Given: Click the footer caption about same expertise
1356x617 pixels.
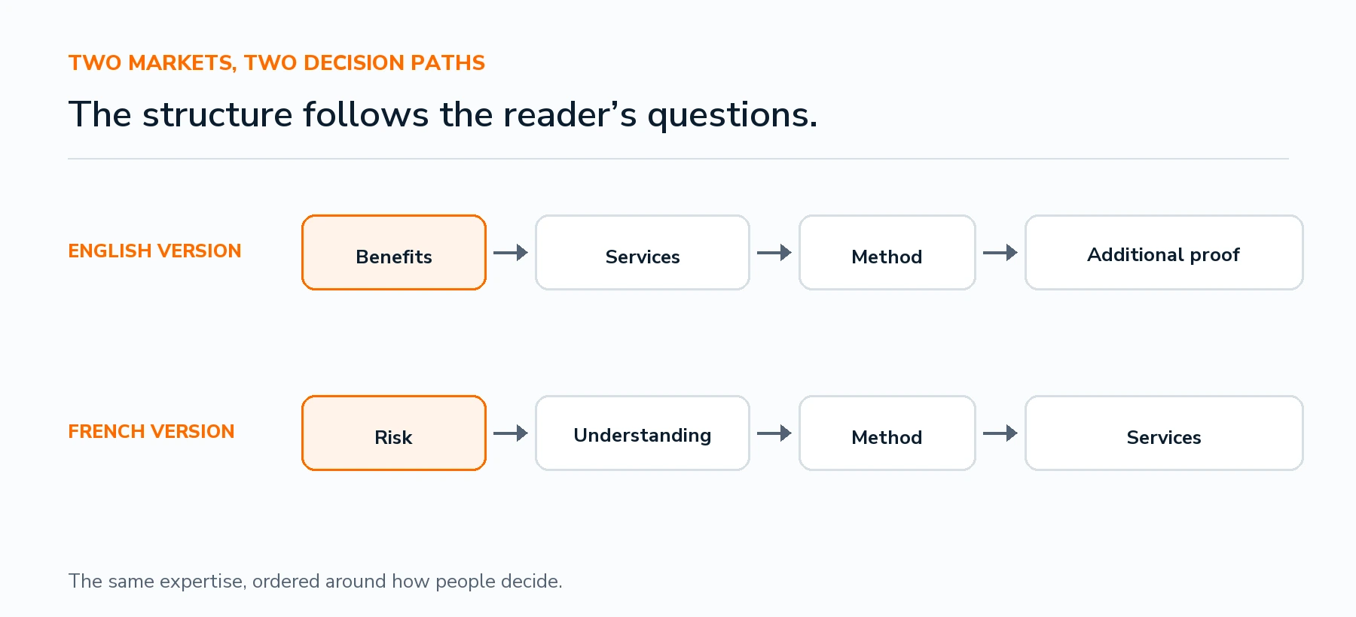Looking at the screenshot, I should (x=315, y=582).
